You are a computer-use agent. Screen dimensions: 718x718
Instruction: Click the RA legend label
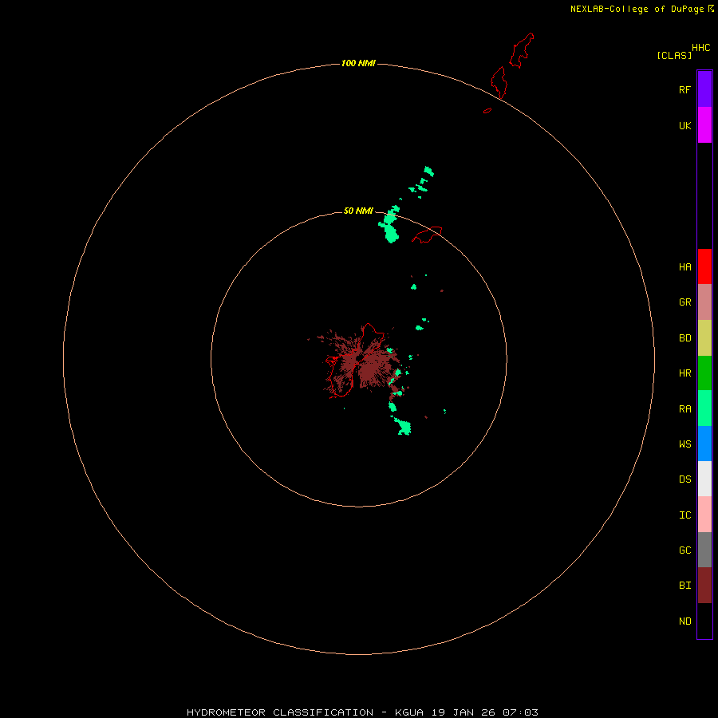[684, 409]
